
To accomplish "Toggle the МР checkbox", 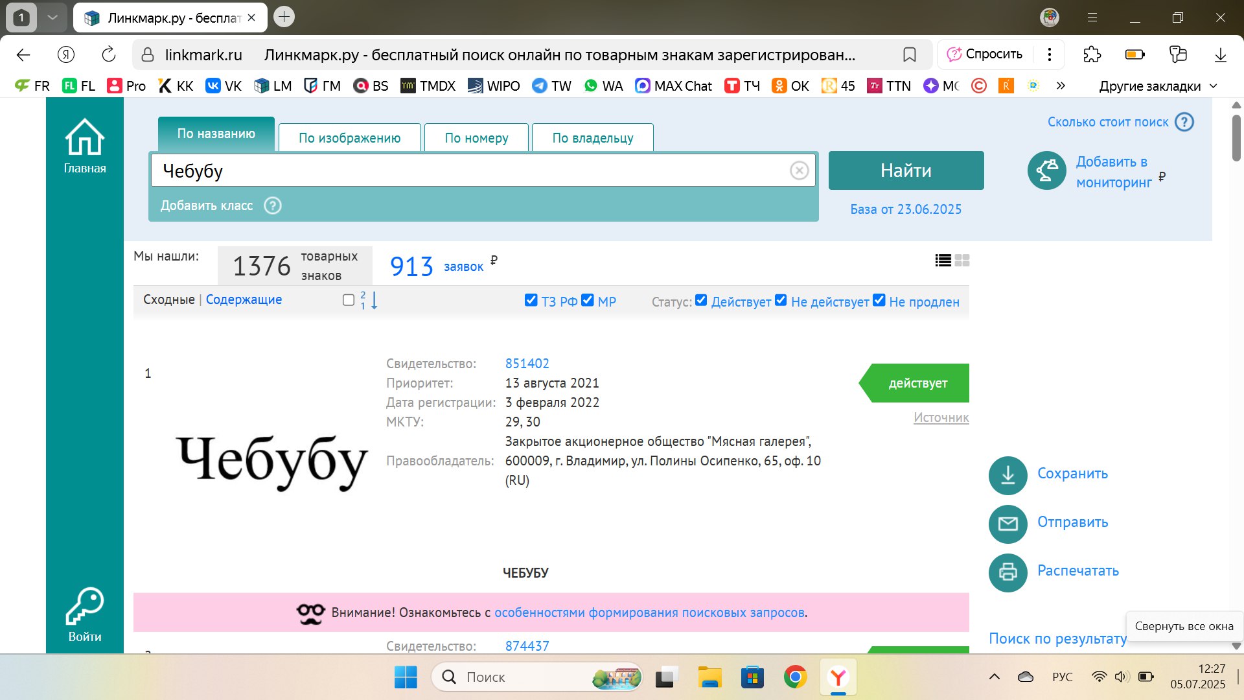I will pos(588,300).
